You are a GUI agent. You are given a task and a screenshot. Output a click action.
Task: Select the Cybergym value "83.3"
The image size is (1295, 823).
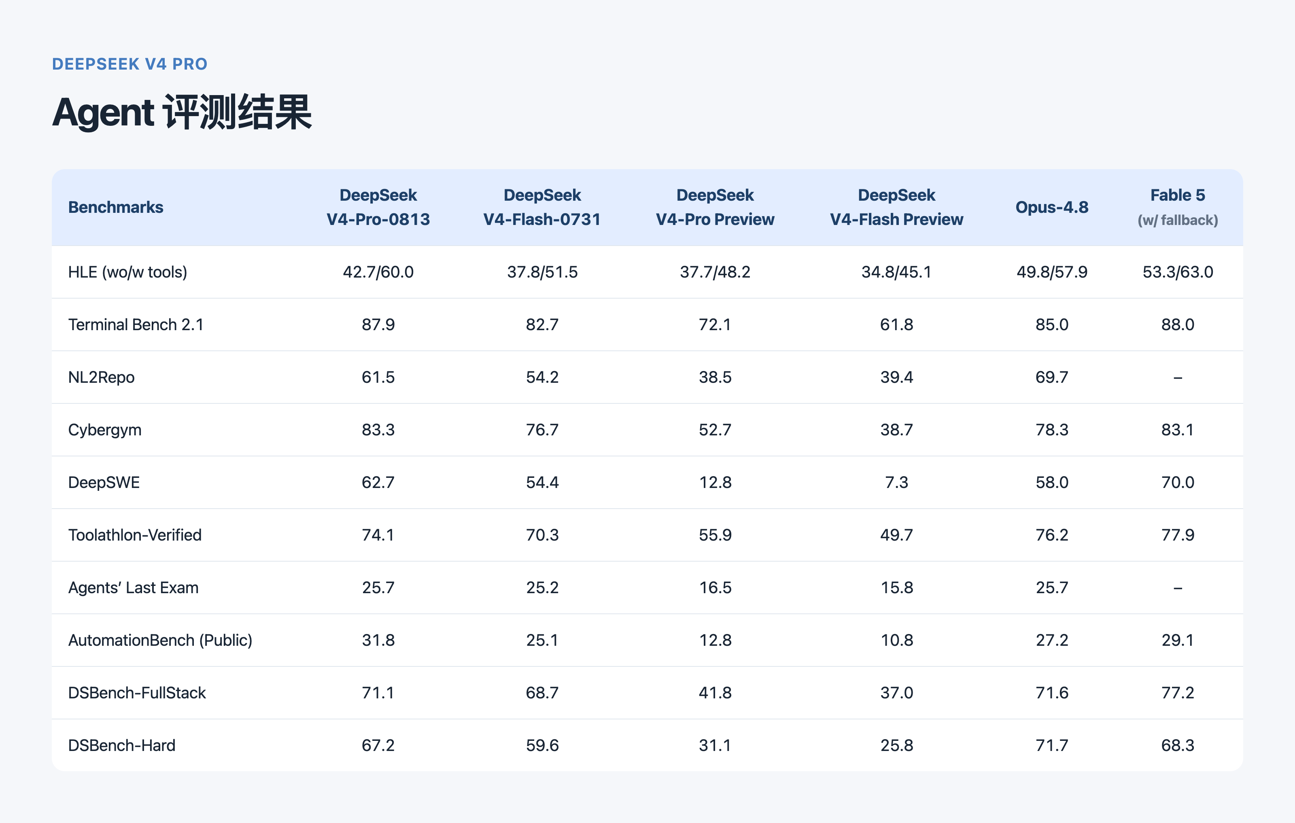[378, 430]
